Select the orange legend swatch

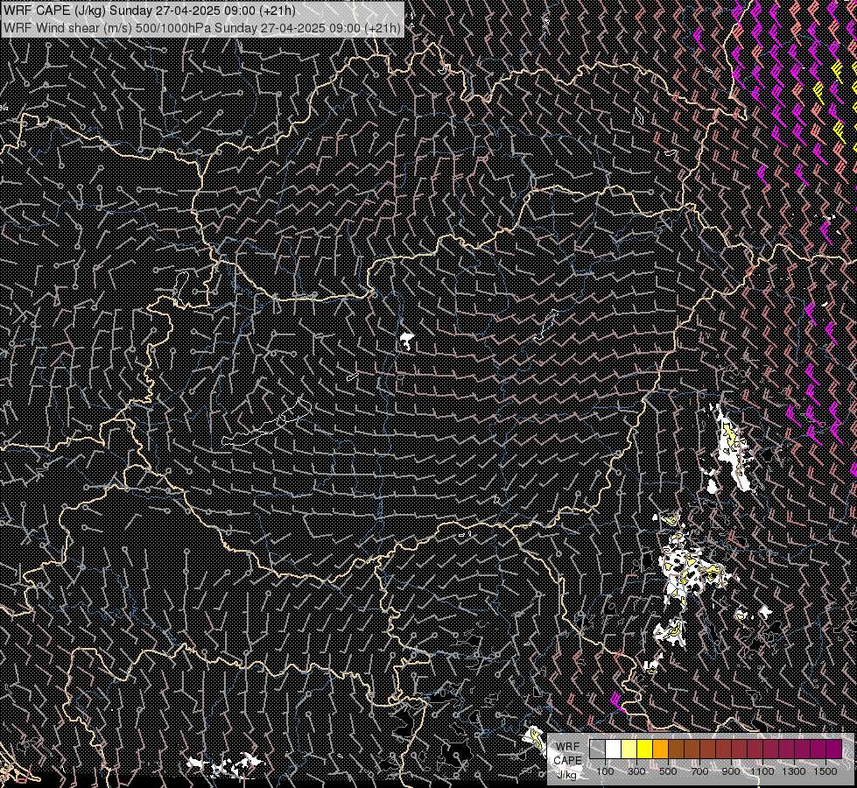[660, 749]
